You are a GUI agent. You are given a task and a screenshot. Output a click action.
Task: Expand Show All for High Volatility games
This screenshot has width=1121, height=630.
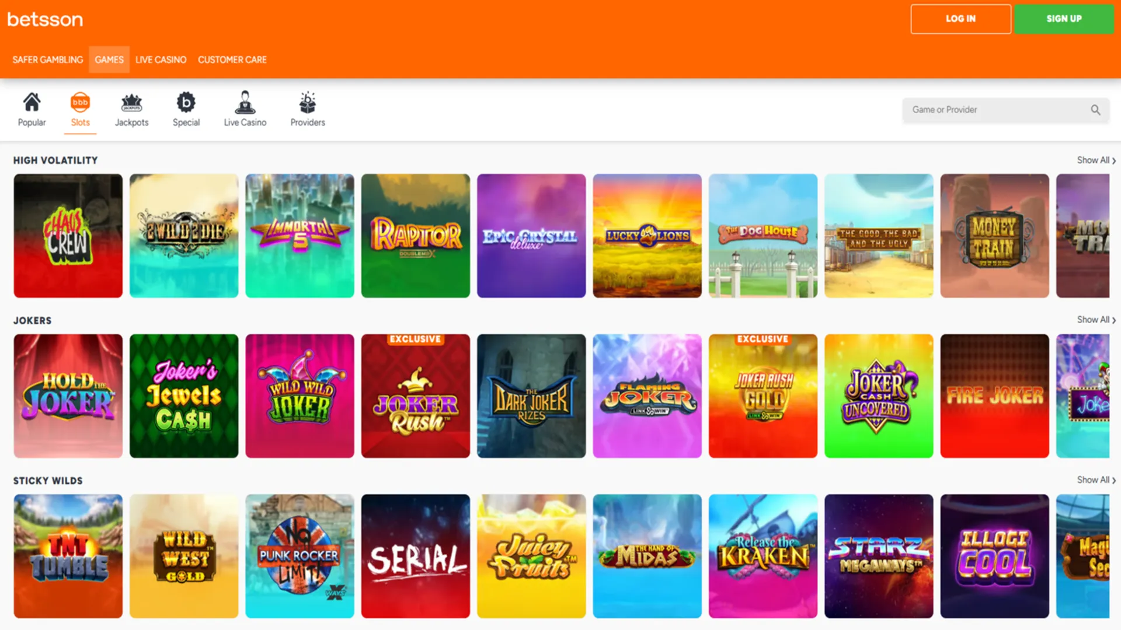point(1093,160)
